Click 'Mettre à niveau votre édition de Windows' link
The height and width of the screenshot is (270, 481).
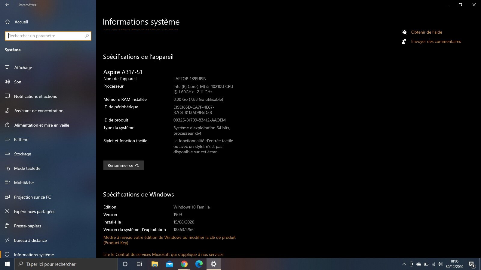click(170, 240)
